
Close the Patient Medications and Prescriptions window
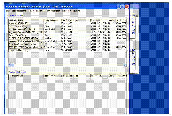tap(127, 6)
